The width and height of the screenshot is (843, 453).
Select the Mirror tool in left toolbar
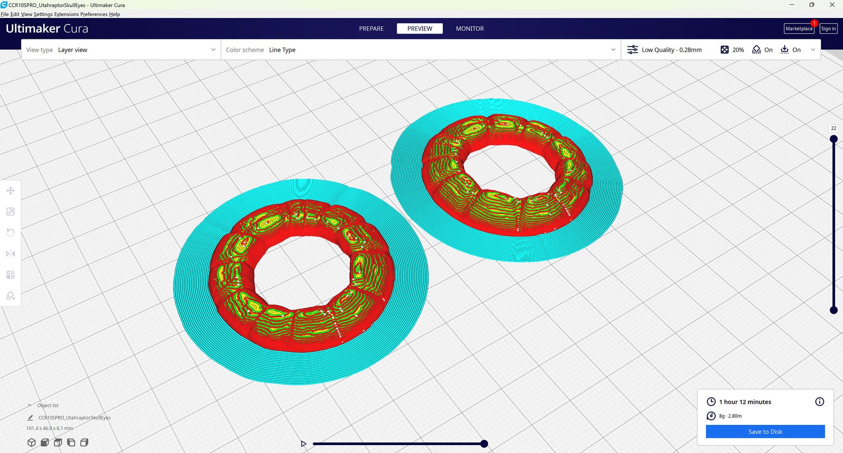(11, 254)
